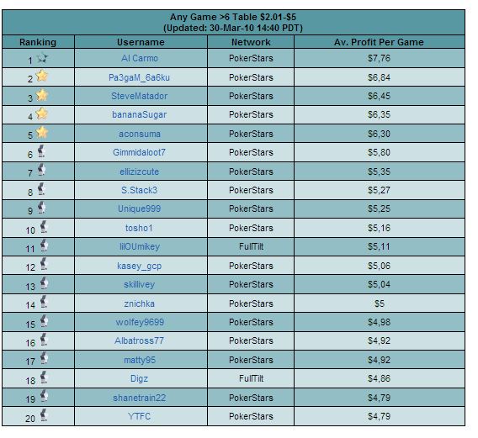Click the lilOUmikey username link
478x438 pixels.
coord(140,246)
